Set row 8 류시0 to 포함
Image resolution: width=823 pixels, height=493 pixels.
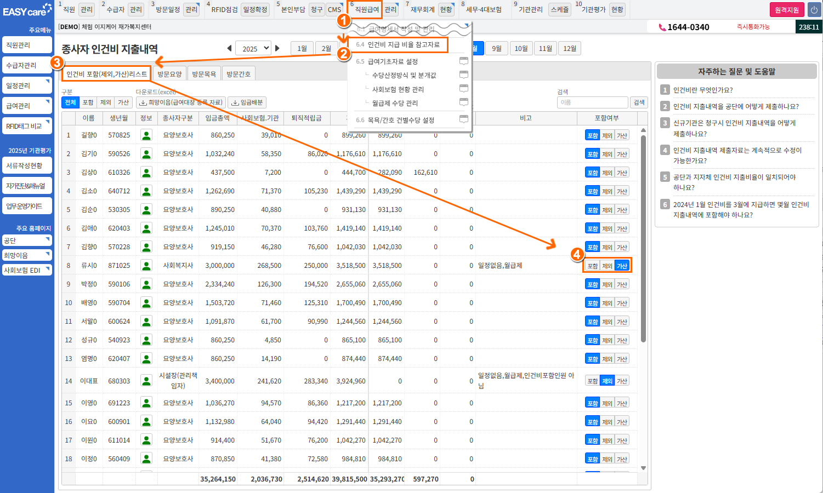(592, 266)
